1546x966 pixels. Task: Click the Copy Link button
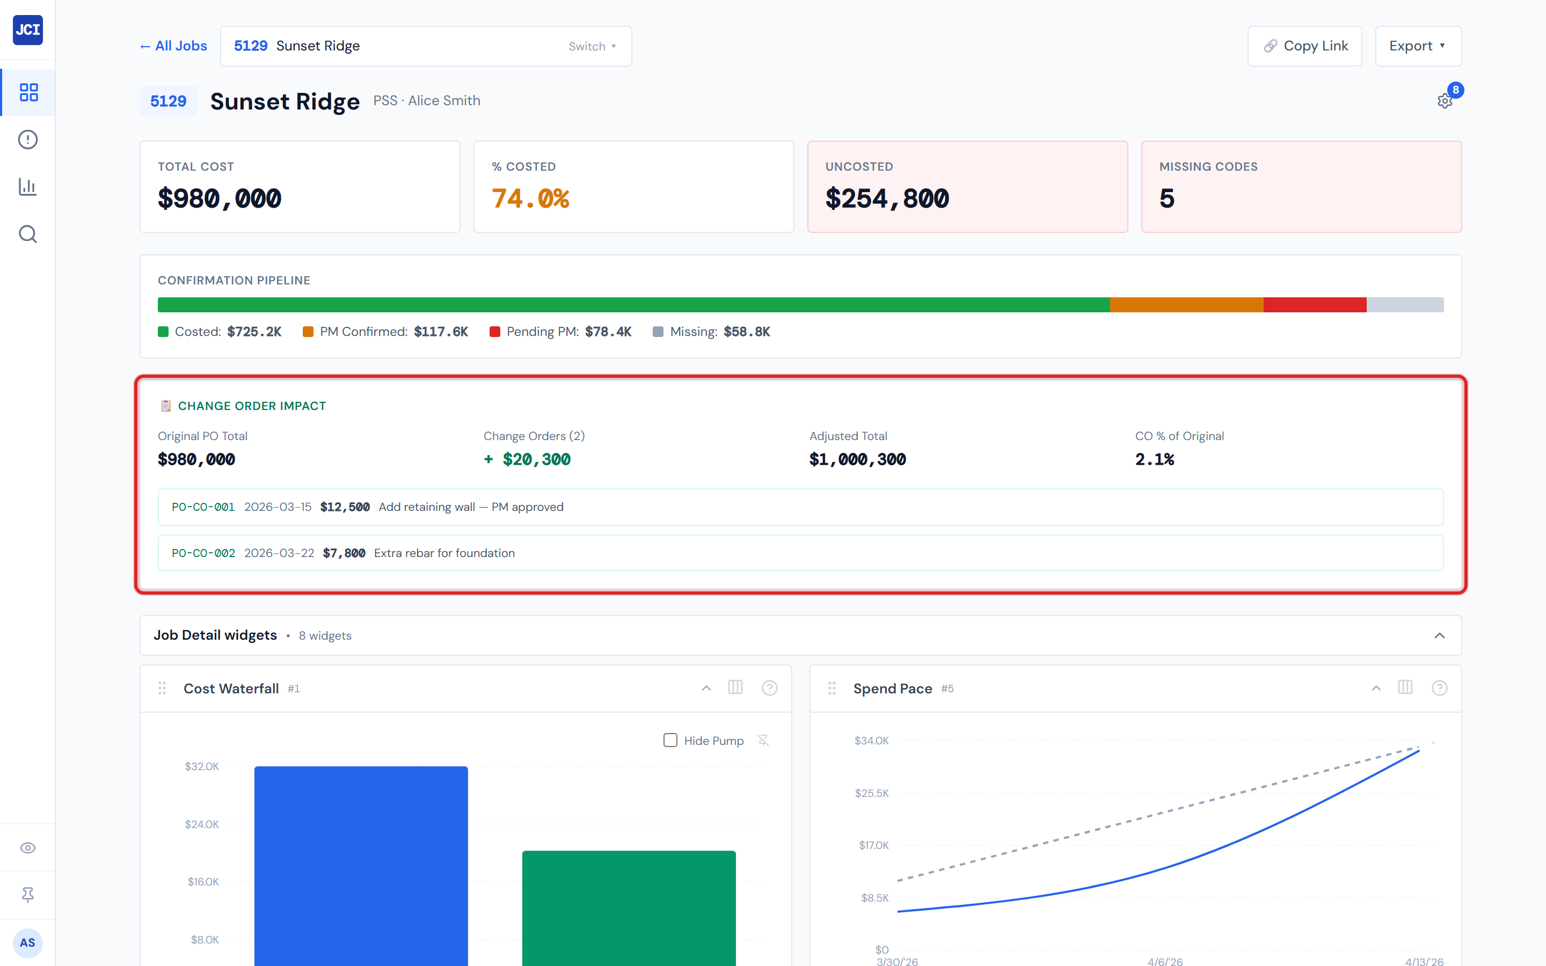(x=1304, y=46)
